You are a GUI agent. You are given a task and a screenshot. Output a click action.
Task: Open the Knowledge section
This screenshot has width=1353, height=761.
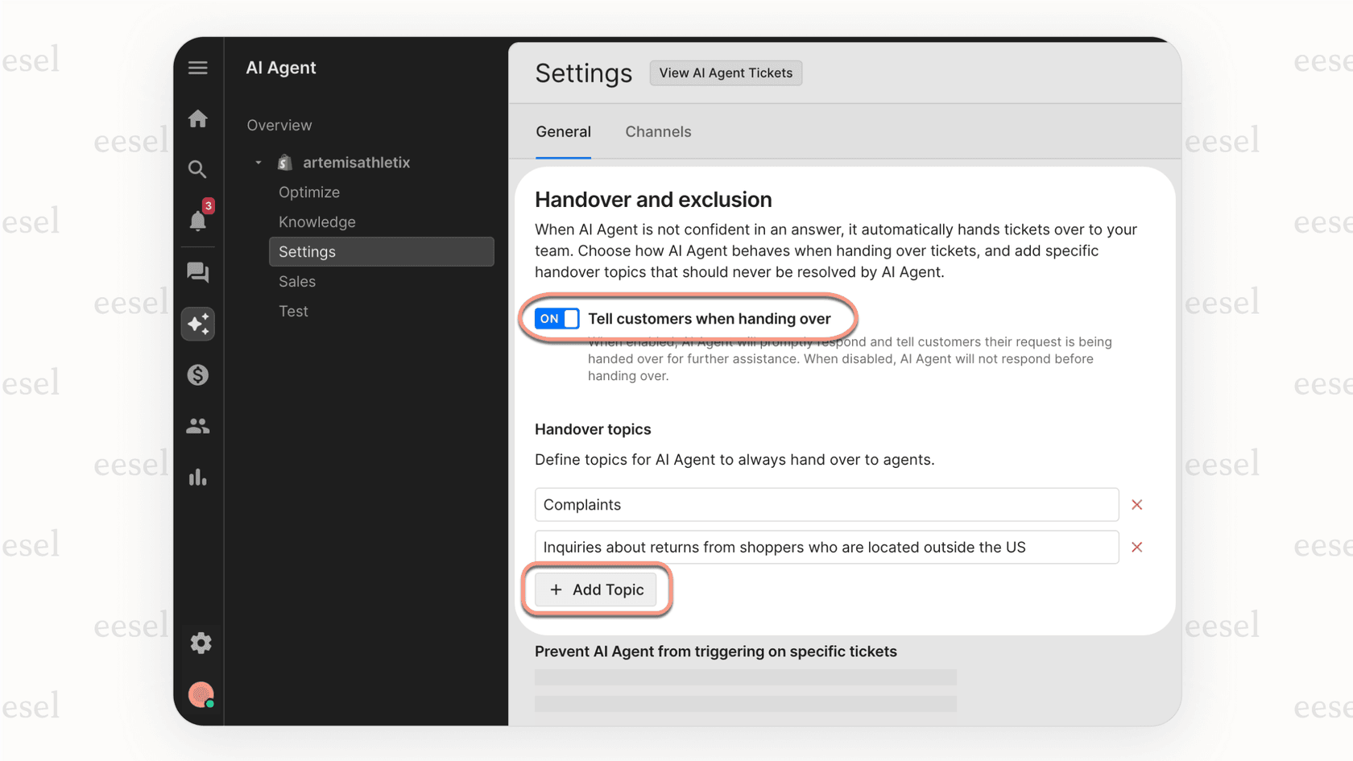point(317,221)
